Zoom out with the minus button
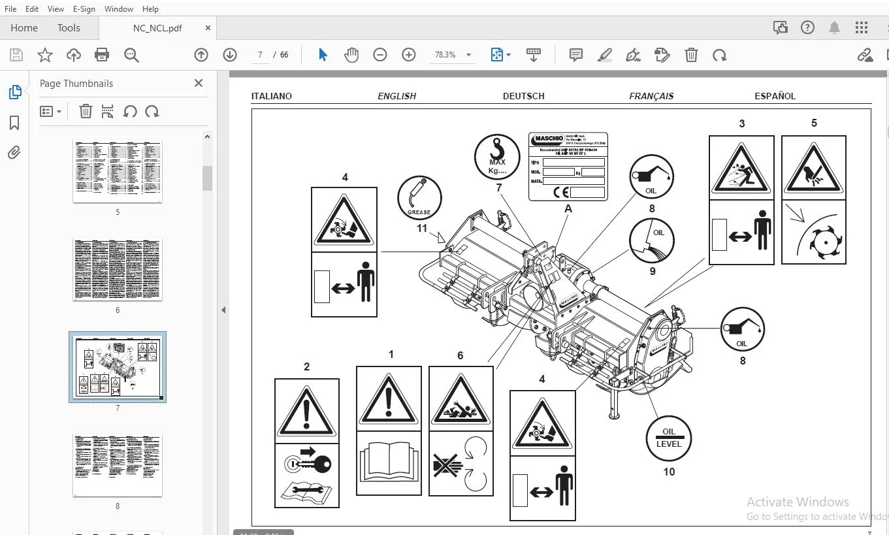This screenshot has height=535, width=889. click(380, 55)
